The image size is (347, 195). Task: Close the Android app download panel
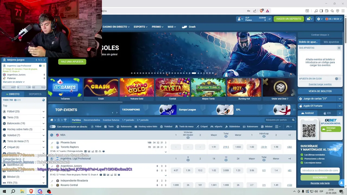[x=340, y=113]
